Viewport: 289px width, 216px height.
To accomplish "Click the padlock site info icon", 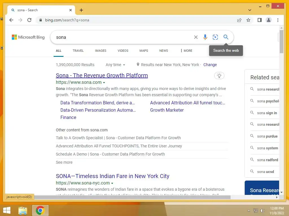I will click(41, 20).
